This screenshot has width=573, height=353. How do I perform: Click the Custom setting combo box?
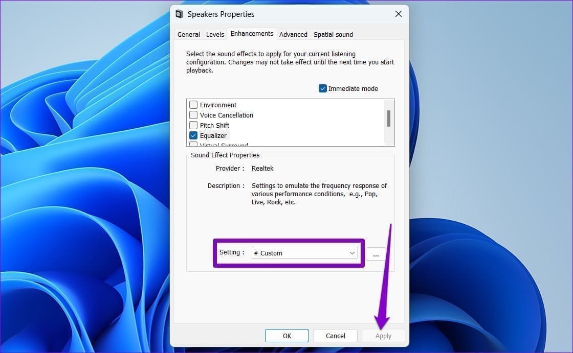coord(299,253)
